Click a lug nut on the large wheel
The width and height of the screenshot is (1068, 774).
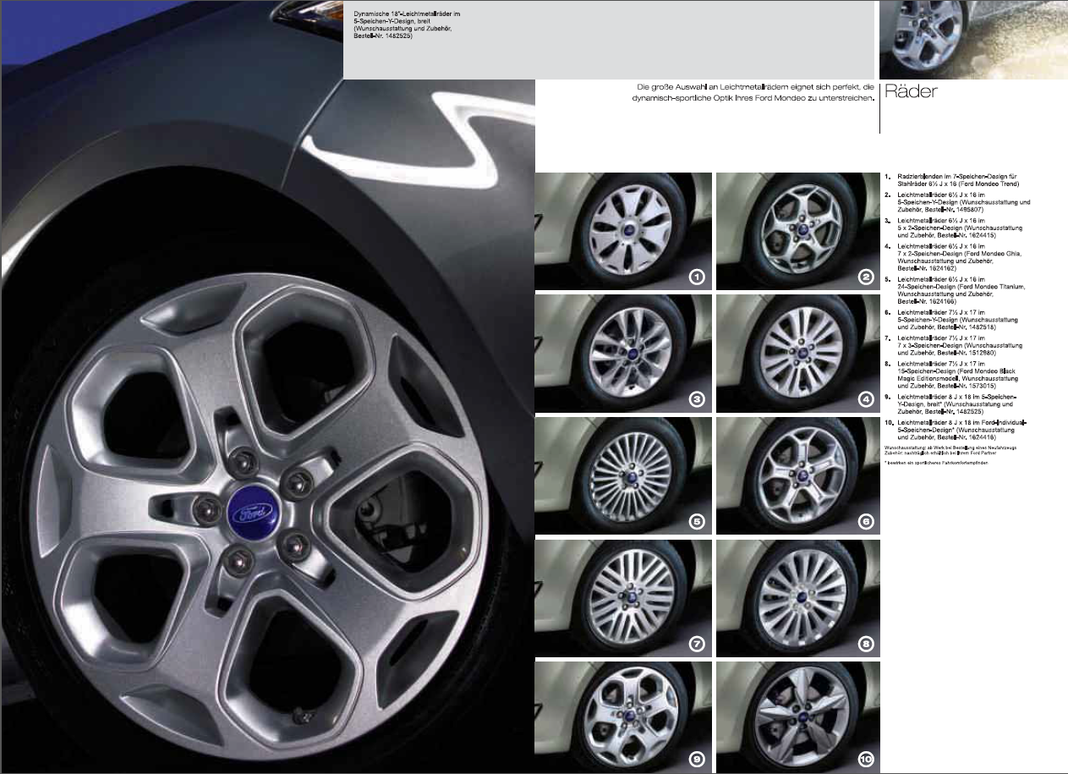click(x=298, y=480)
